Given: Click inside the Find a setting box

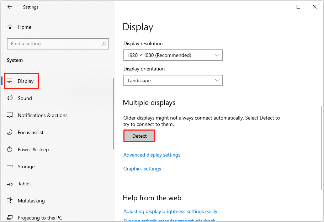Looking at the screenshot, I should click(53, 43).
